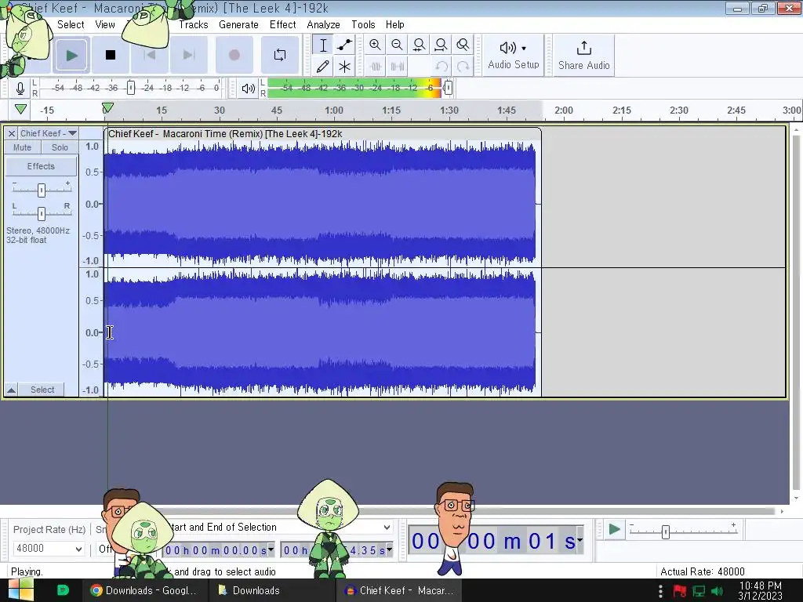Image resolution: width=803 pixels, height=602 pixels.
Task: Open the Generate menu
Action: click(238, 24)
